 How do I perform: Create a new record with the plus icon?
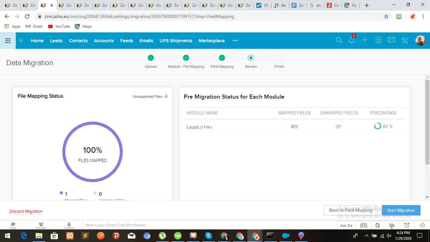(365, 40)
